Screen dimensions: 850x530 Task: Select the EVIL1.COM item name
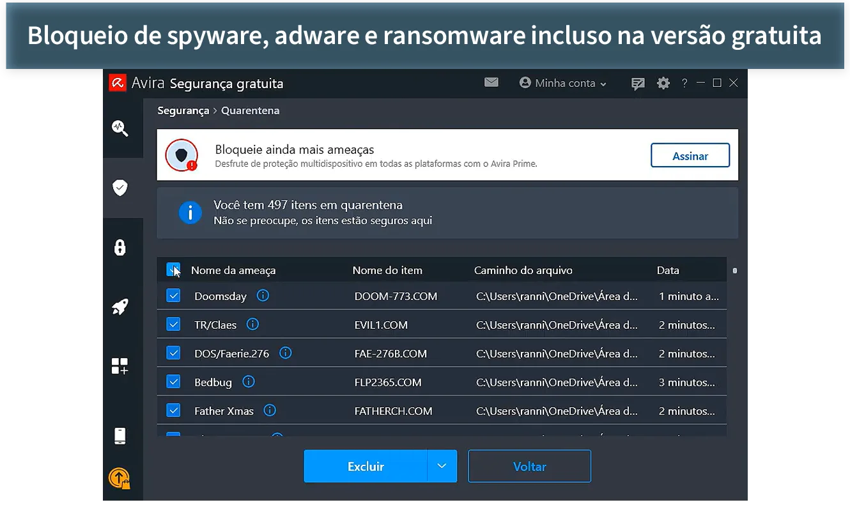(x=381, y=325)
